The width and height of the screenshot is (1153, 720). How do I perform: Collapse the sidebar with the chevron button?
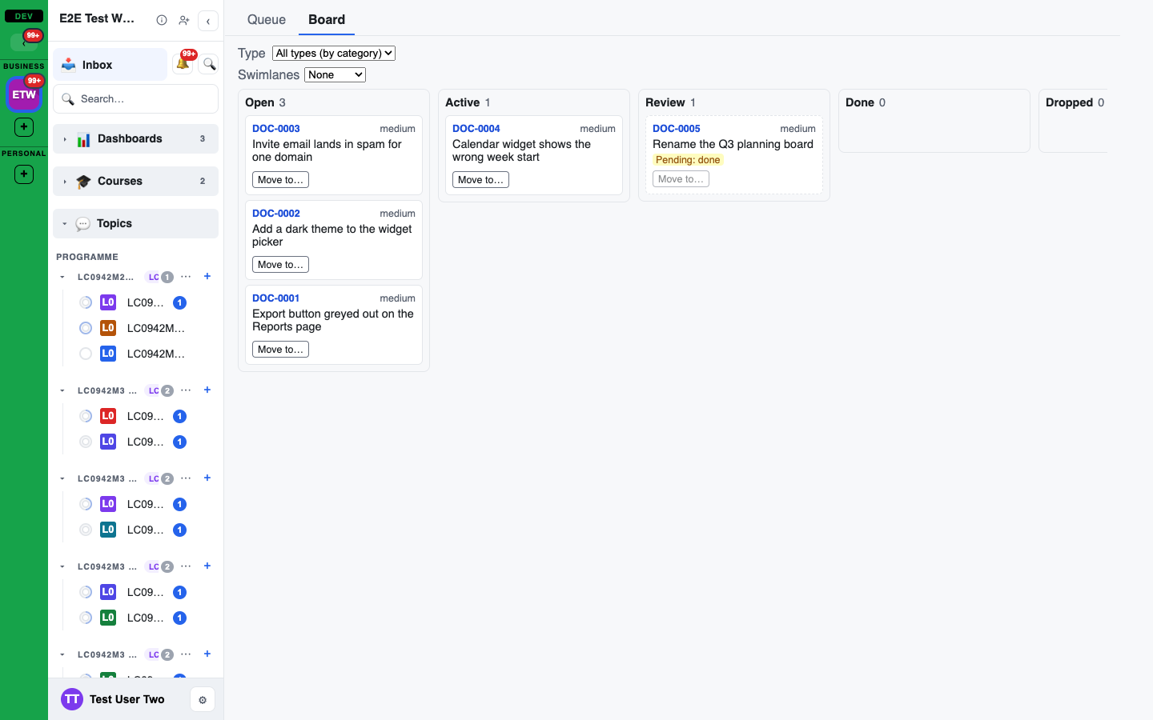208,21
